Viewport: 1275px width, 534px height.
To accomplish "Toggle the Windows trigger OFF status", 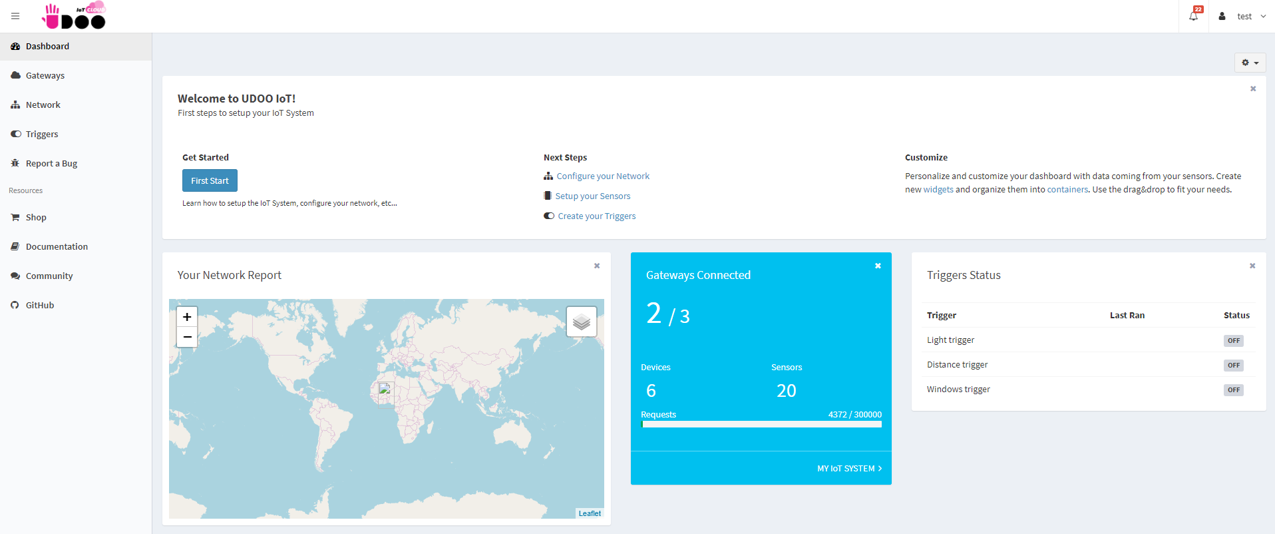I will click(x=1234, y=390).
